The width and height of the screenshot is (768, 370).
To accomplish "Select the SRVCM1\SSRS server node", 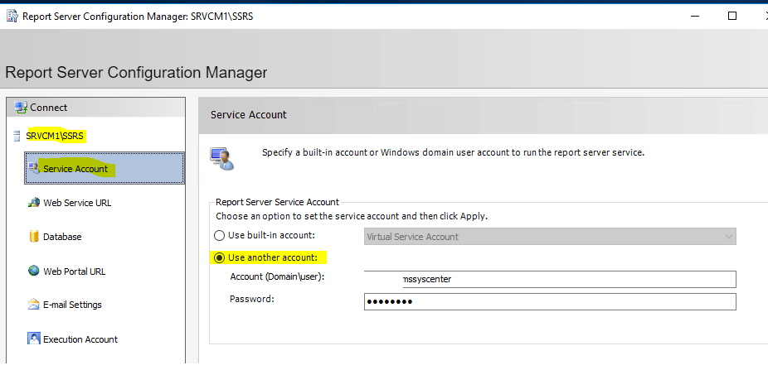I will [56, 136].
